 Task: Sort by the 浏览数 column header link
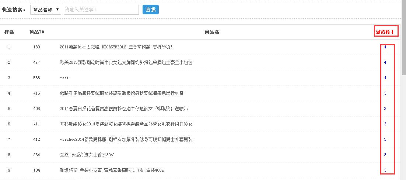385,32
